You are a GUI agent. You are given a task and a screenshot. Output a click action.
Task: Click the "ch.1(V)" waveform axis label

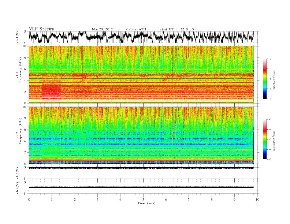tap(18, 37)
